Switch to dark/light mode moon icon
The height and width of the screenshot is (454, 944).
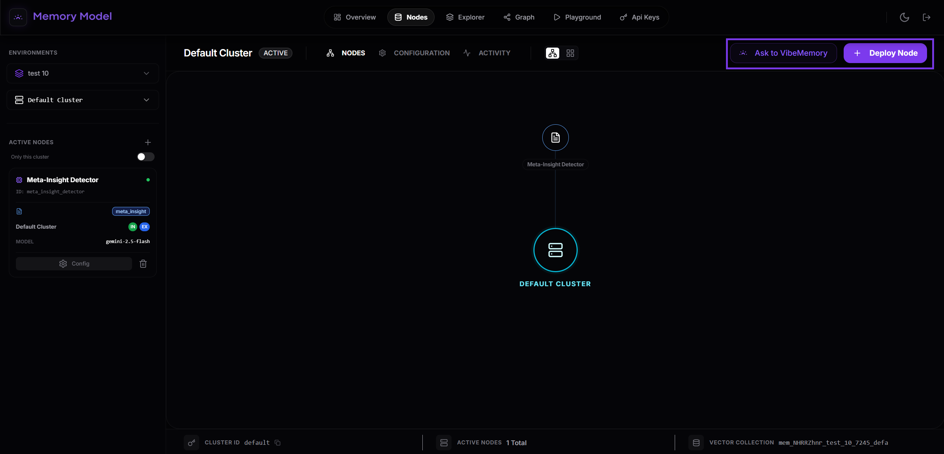pyautogui.click(x=905, y=17)
